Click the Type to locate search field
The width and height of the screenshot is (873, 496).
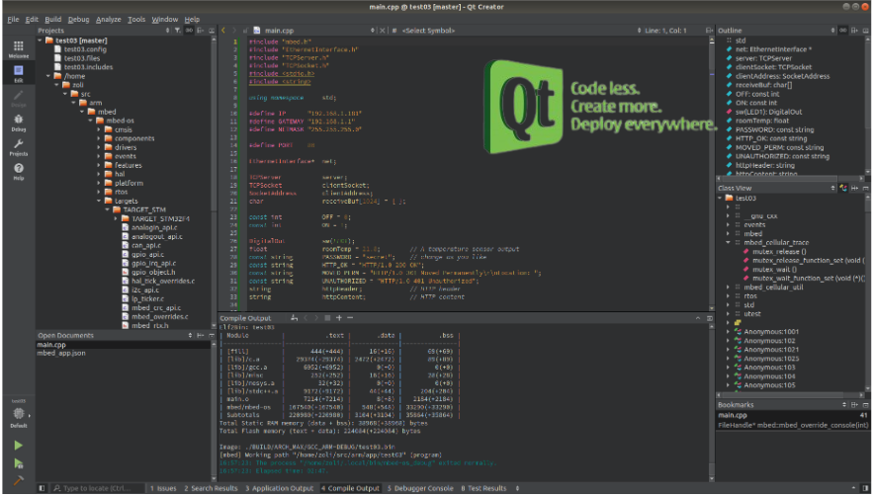click(x=98, y=488)
